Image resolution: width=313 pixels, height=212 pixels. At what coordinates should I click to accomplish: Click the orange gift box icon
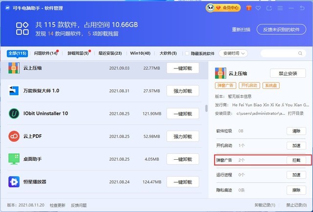pyautogui.click(x=248, y=8)
